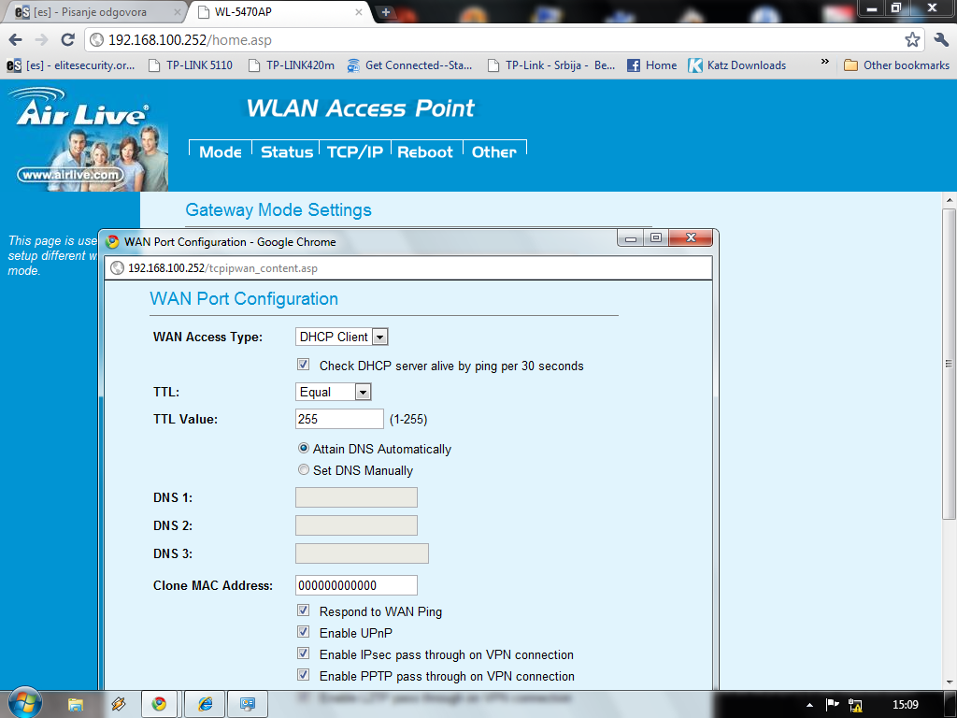Maximize the WAN Port Configuration popup
Viewport: 957px width, 718px height.
(x=656, y=238)
